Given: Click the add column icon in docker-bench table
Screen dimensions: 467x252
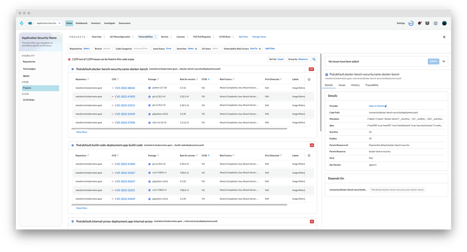Looking at the screenshot, I should coord(309,79).
